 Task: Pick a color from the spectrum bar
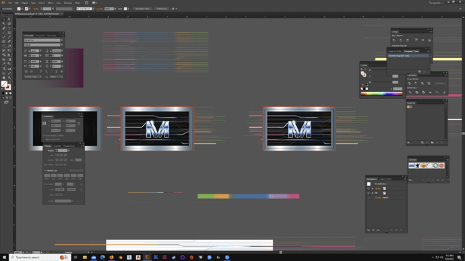381,94
